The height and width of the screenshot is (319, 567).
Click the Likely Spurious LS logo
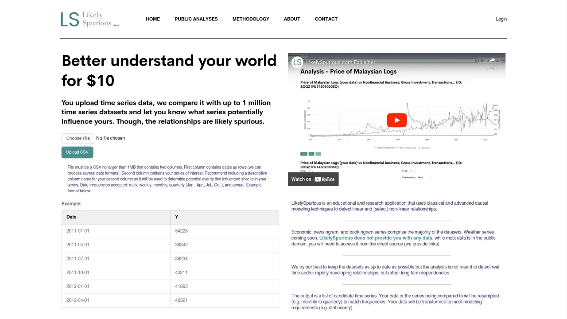click(x=90, y=19)
